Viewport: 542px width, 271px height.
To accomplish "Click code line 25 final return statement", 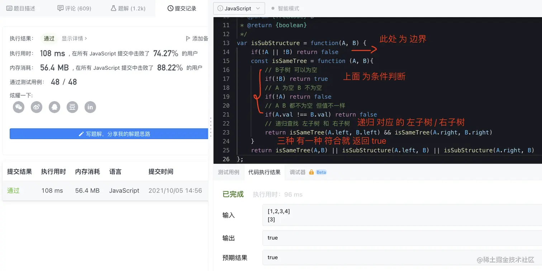I will pos(393,150).
